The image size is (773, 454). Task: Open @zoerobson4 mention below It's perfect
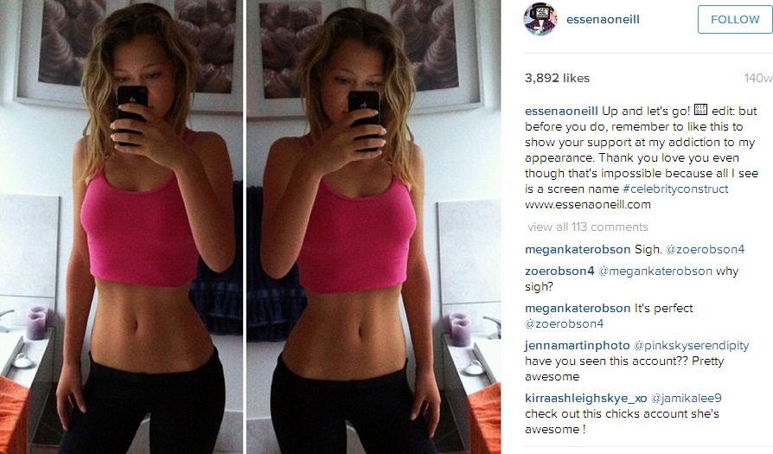[565, 324]
